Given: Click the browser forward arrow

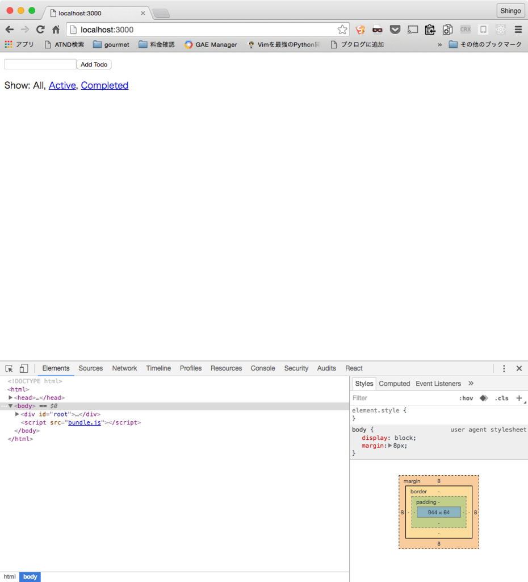Looking at the screenshot, I should pyautogui.click(x=25, y=30).
